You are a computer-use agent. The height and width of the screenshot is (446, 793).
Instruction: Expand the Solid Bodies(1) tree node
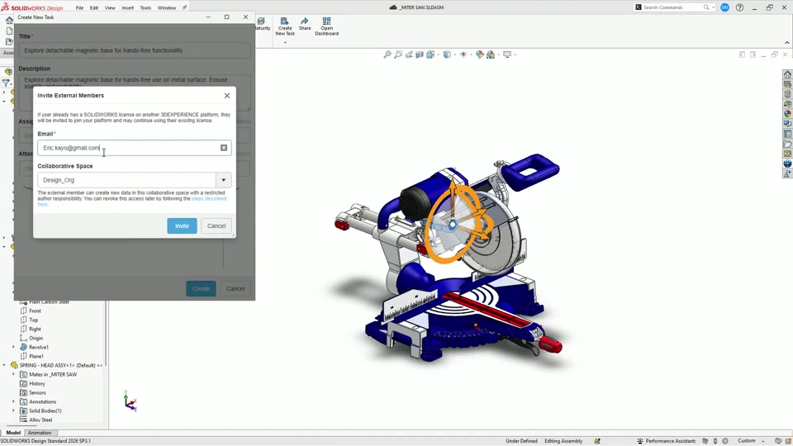click(x=14, y=410)
